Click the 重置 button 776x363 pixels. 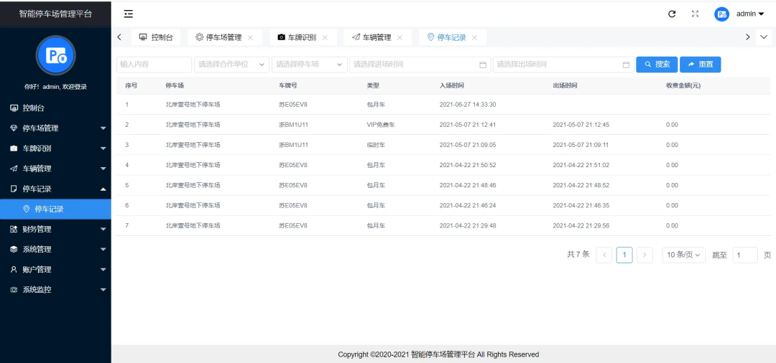pos(700,65)
